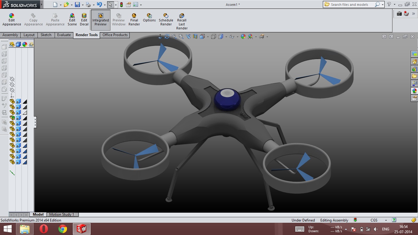Open File Properties icon in top toolbar
Image resolution: width=418 pixels, height=235 pixels.
[129, 5]
